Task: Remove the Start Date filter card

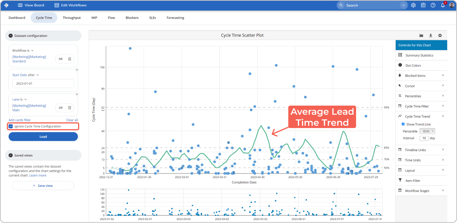Action: point(77,70)
